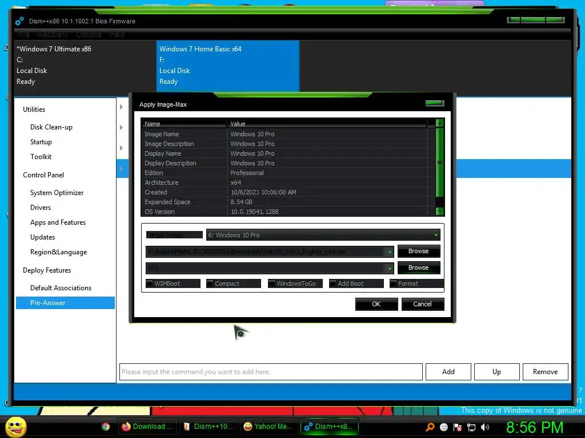Open Apps and Features
The image size is (585, 438).
pyautogui.click(x=58, y=222)
